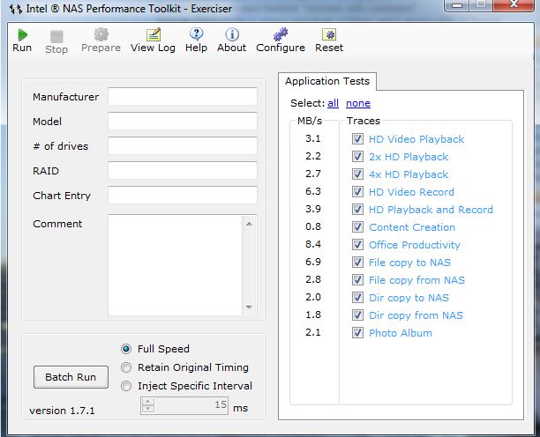This screenshot has width=540, height=437.
Task: Focus the Chart Entry field
Action: [183, 196]
